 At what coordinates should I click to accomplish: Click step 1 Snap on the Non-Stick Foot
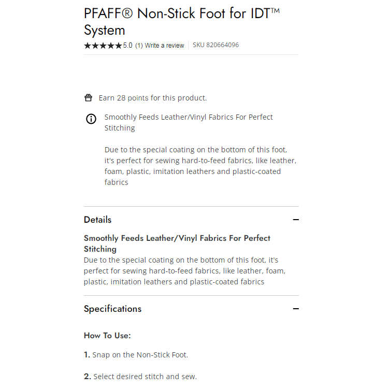(x=136, y=355)
